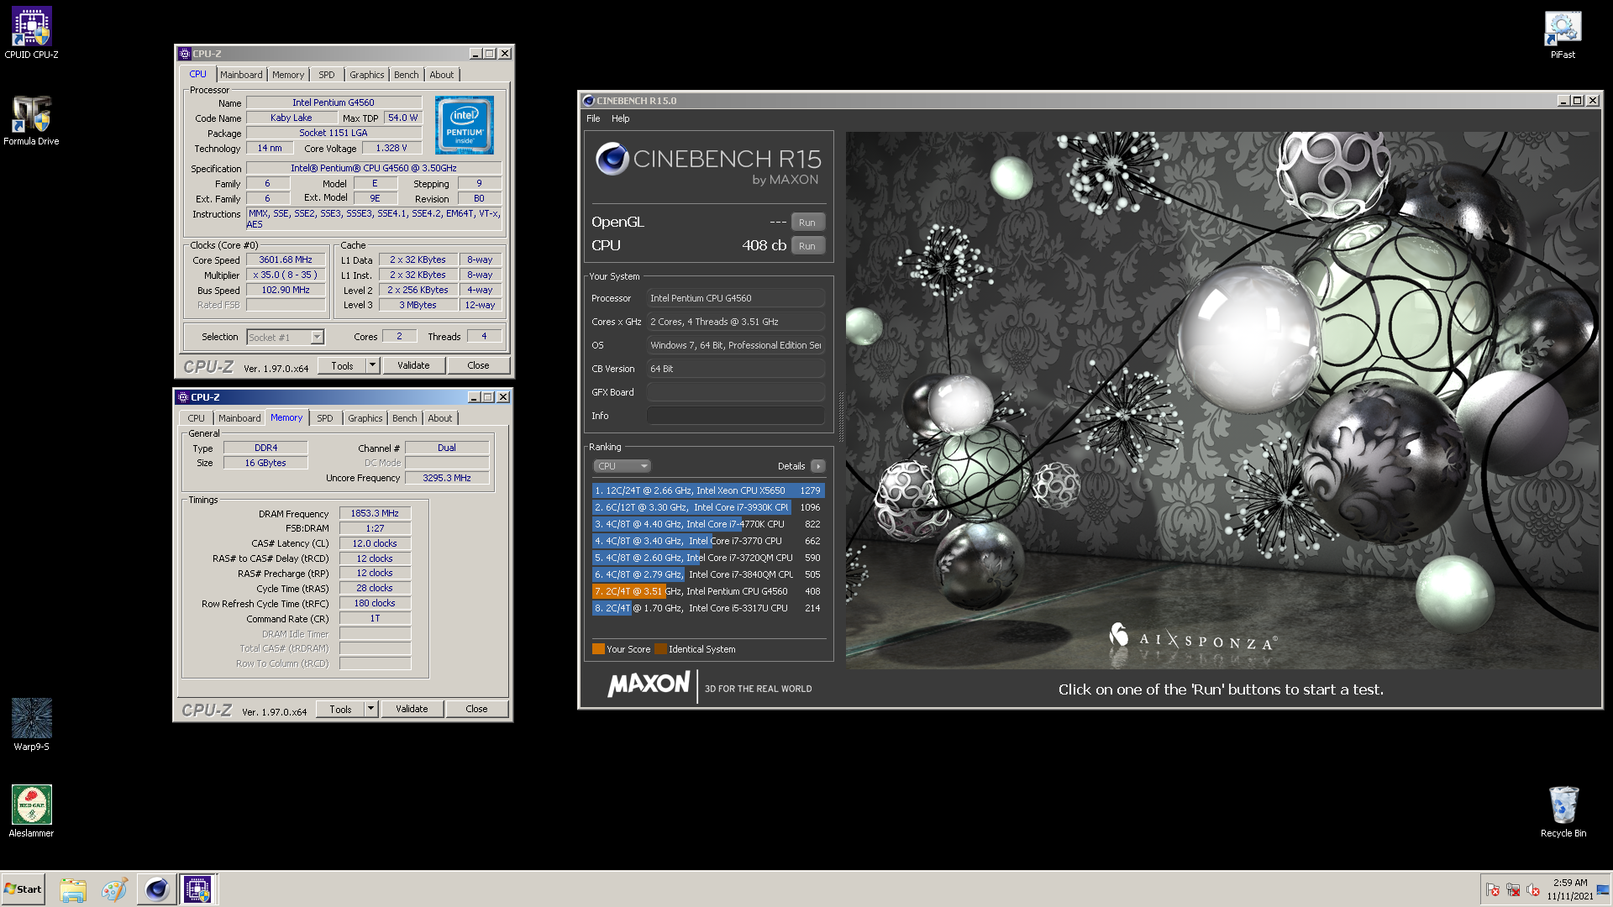Click Validate in bottom CPU-Z window
1613x907 pixels.
pyautogui.click(x=412, y=709)
